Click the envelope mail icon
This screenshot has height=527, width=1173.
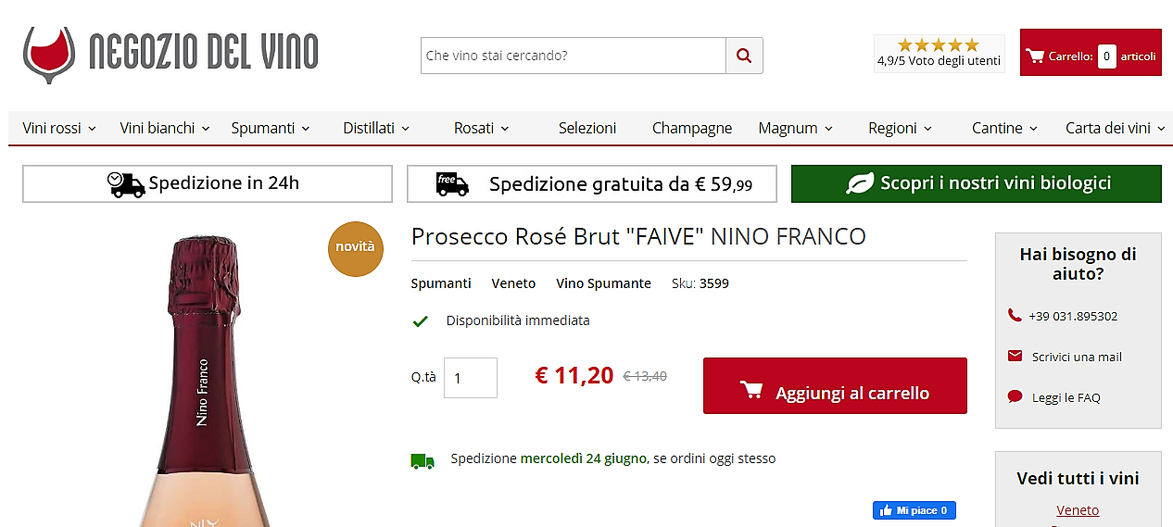pyautogui.click(x=1015, y=357)
